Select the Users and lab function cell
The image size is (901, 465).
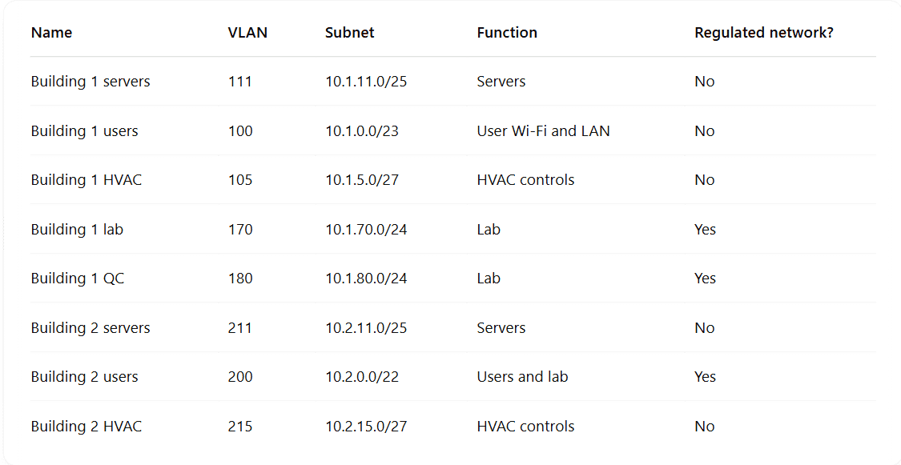522,377
